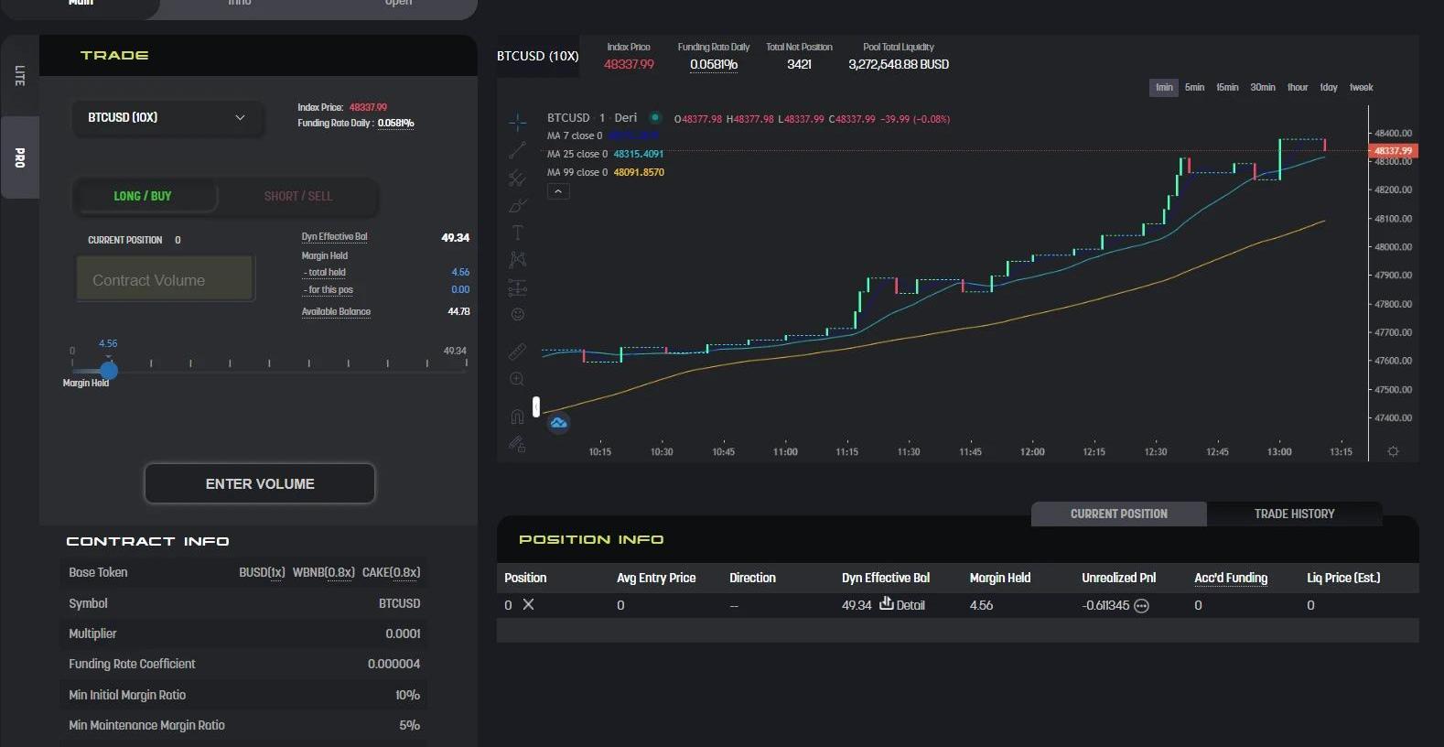The width and height of the screenshot is (1444, 747).
Task: Select the 15min chart interval
Action: [1227, 88]
